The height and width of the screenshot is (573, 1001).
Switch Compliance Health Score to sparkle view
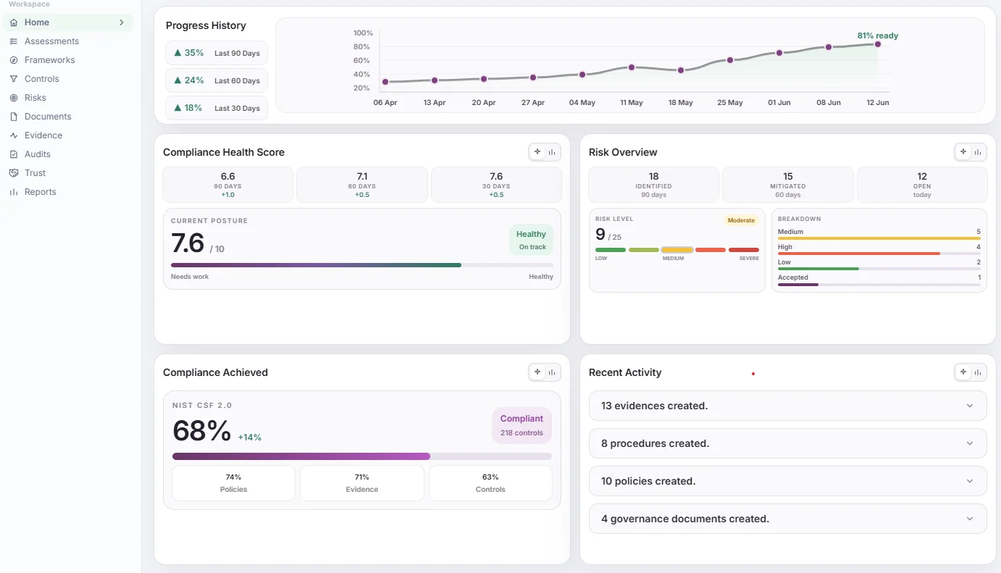coord(537,151)
